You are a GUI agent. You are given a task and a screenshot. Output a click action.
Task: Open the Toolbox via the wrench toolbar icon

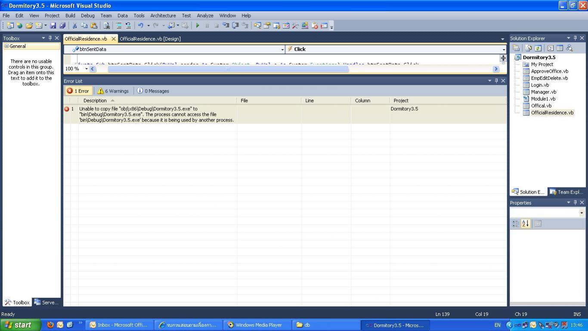[x=295, y=25]
